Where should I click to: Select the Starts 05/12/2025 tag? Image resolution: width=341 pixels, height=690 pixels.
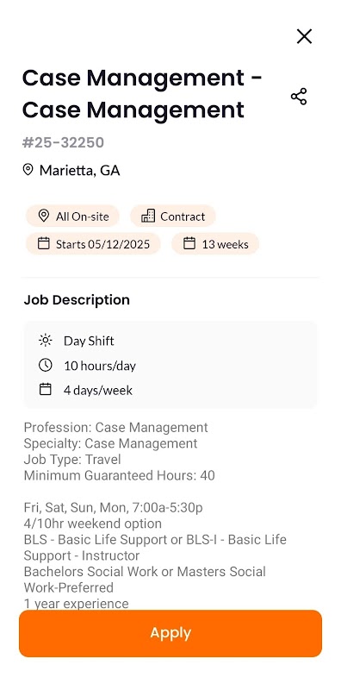[93, 244]
